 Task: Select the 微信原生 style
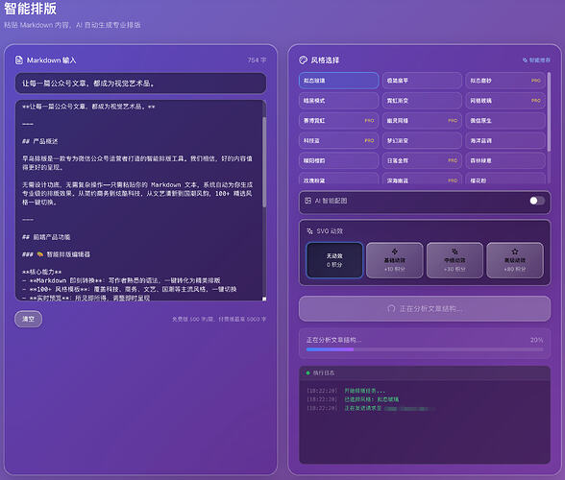(x=505, y=121)
